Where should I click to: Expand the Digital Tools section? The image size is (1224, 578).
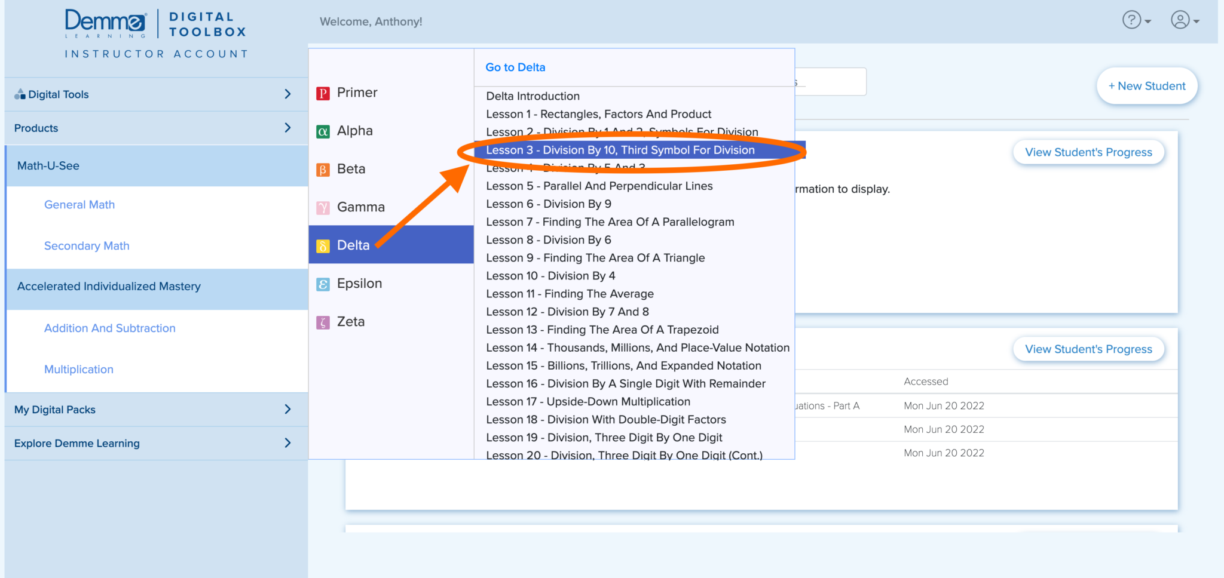pos(287,94)
